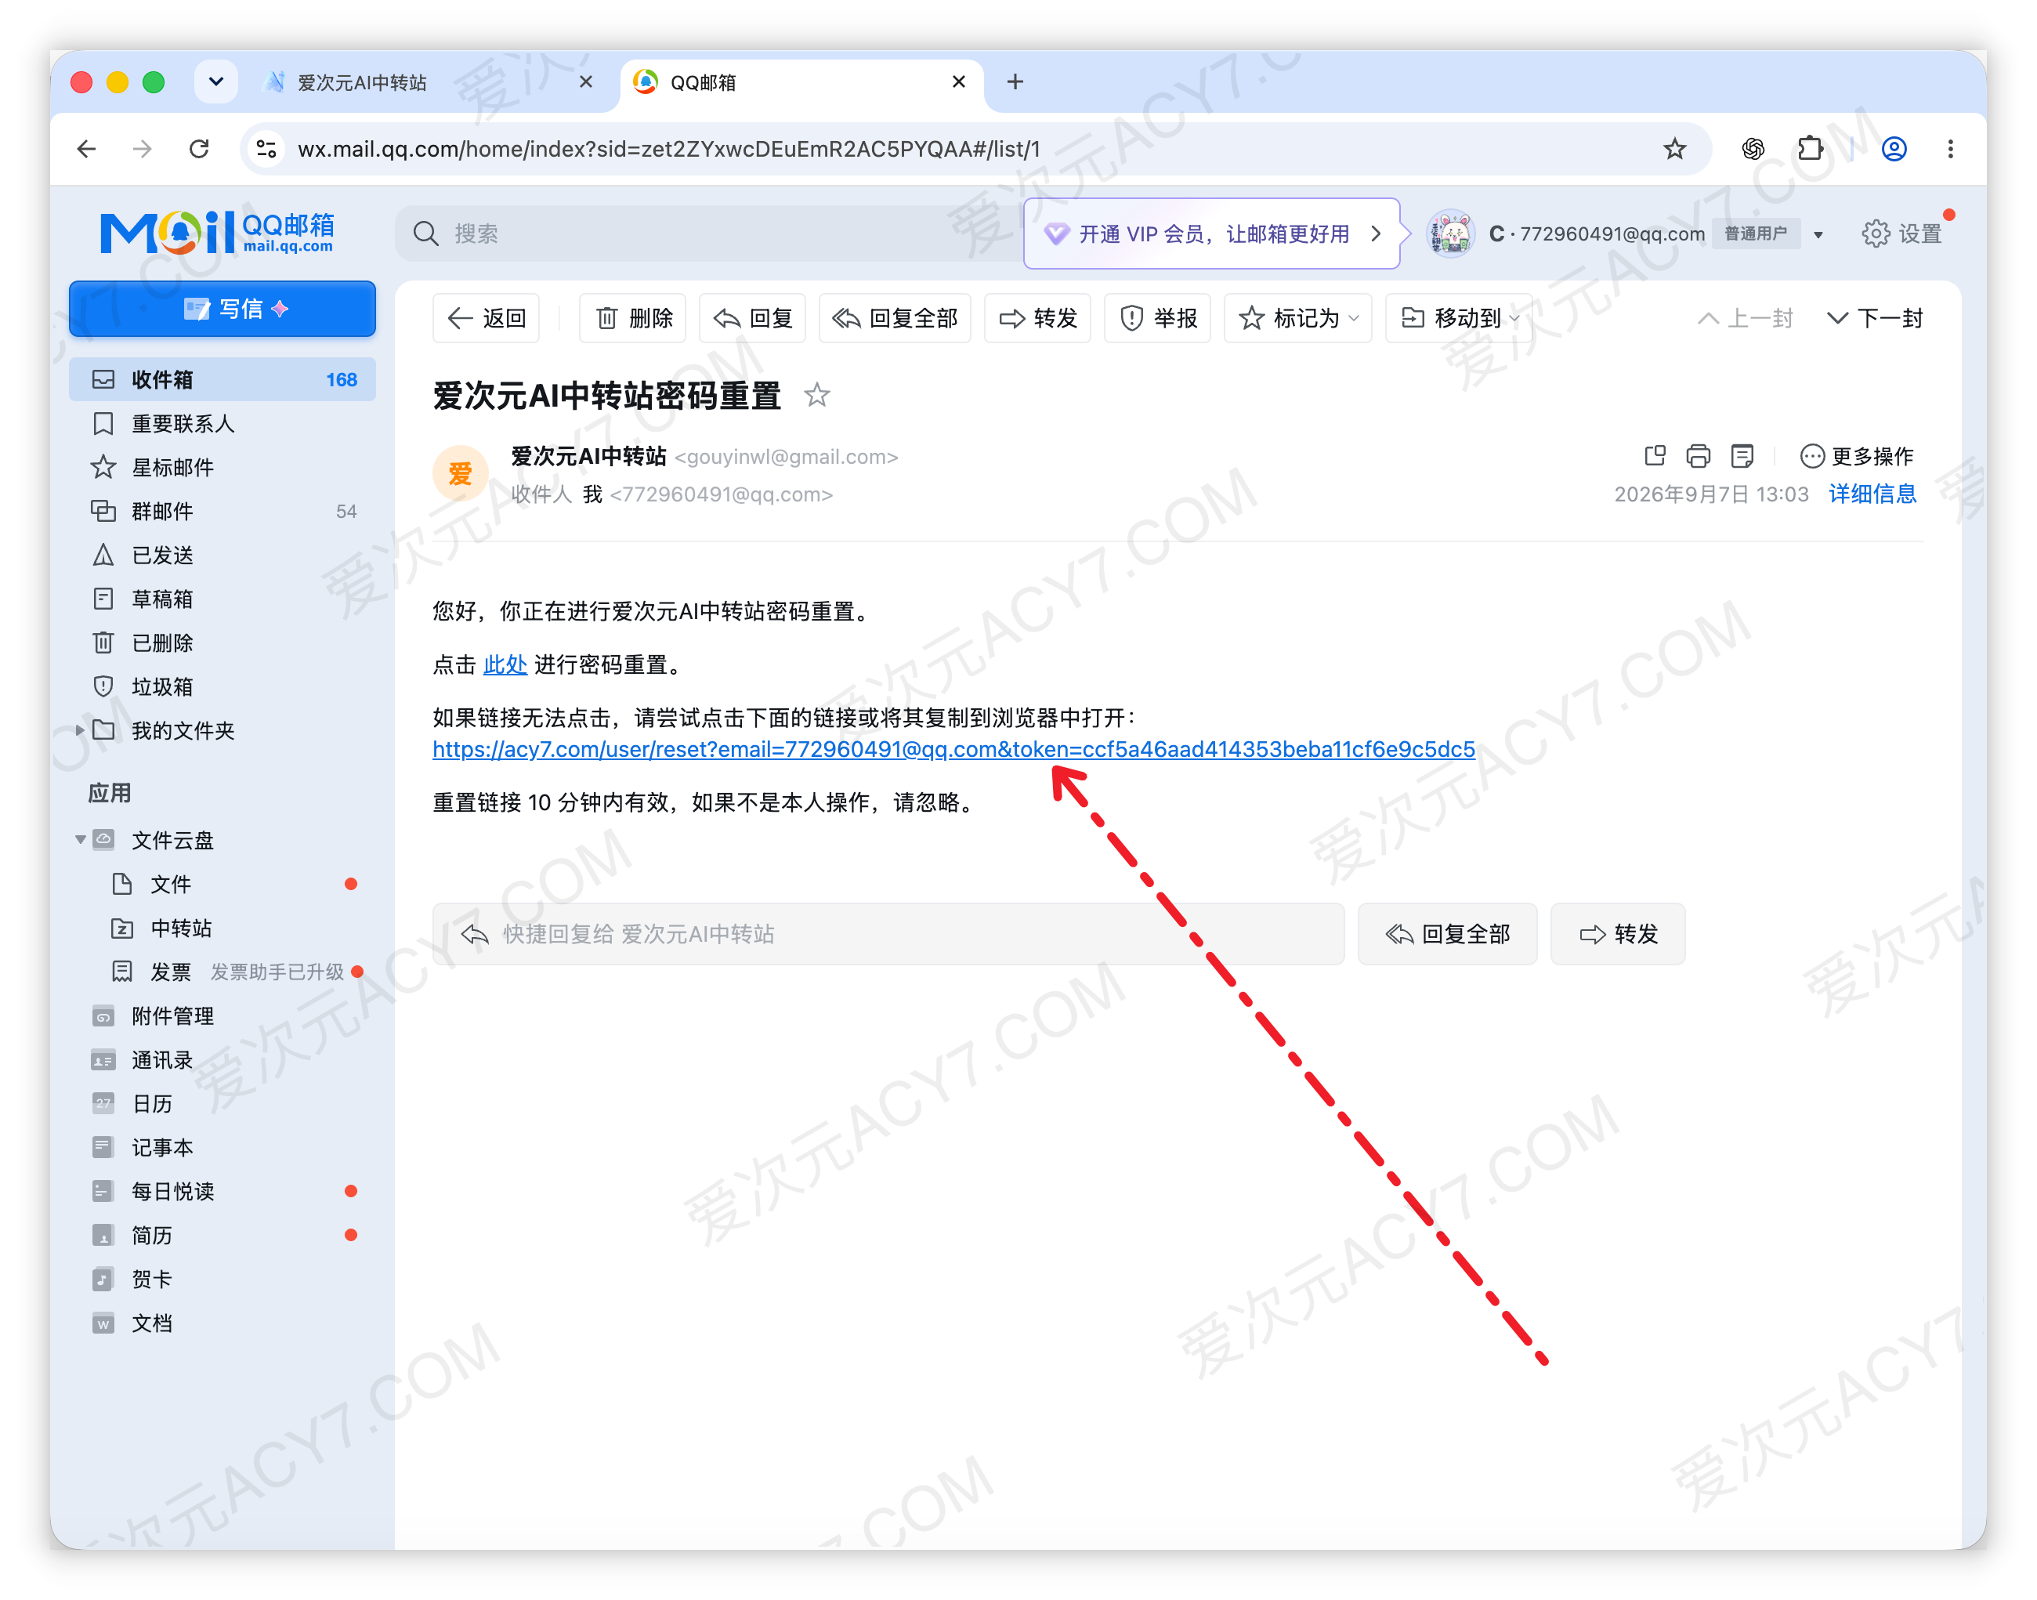Click the notes icon beside print
Image resolution: width=2037 pixels, height=1600 pixels.
1742,456
